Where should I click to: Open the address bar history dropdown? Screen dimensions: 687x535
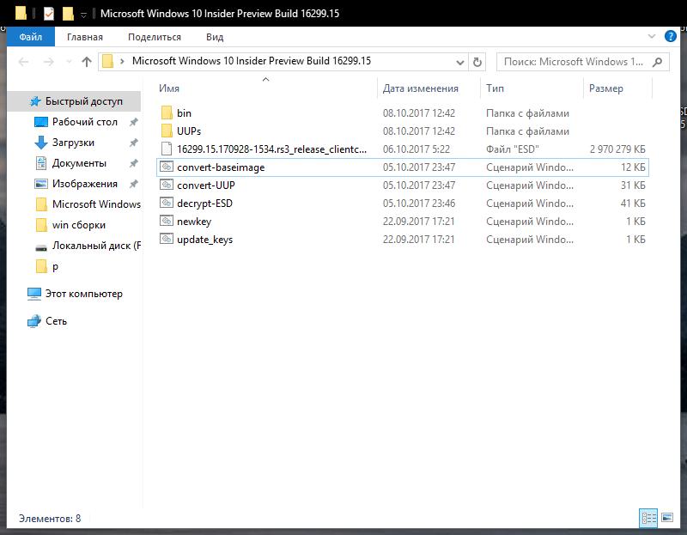[x=459, y=62]
